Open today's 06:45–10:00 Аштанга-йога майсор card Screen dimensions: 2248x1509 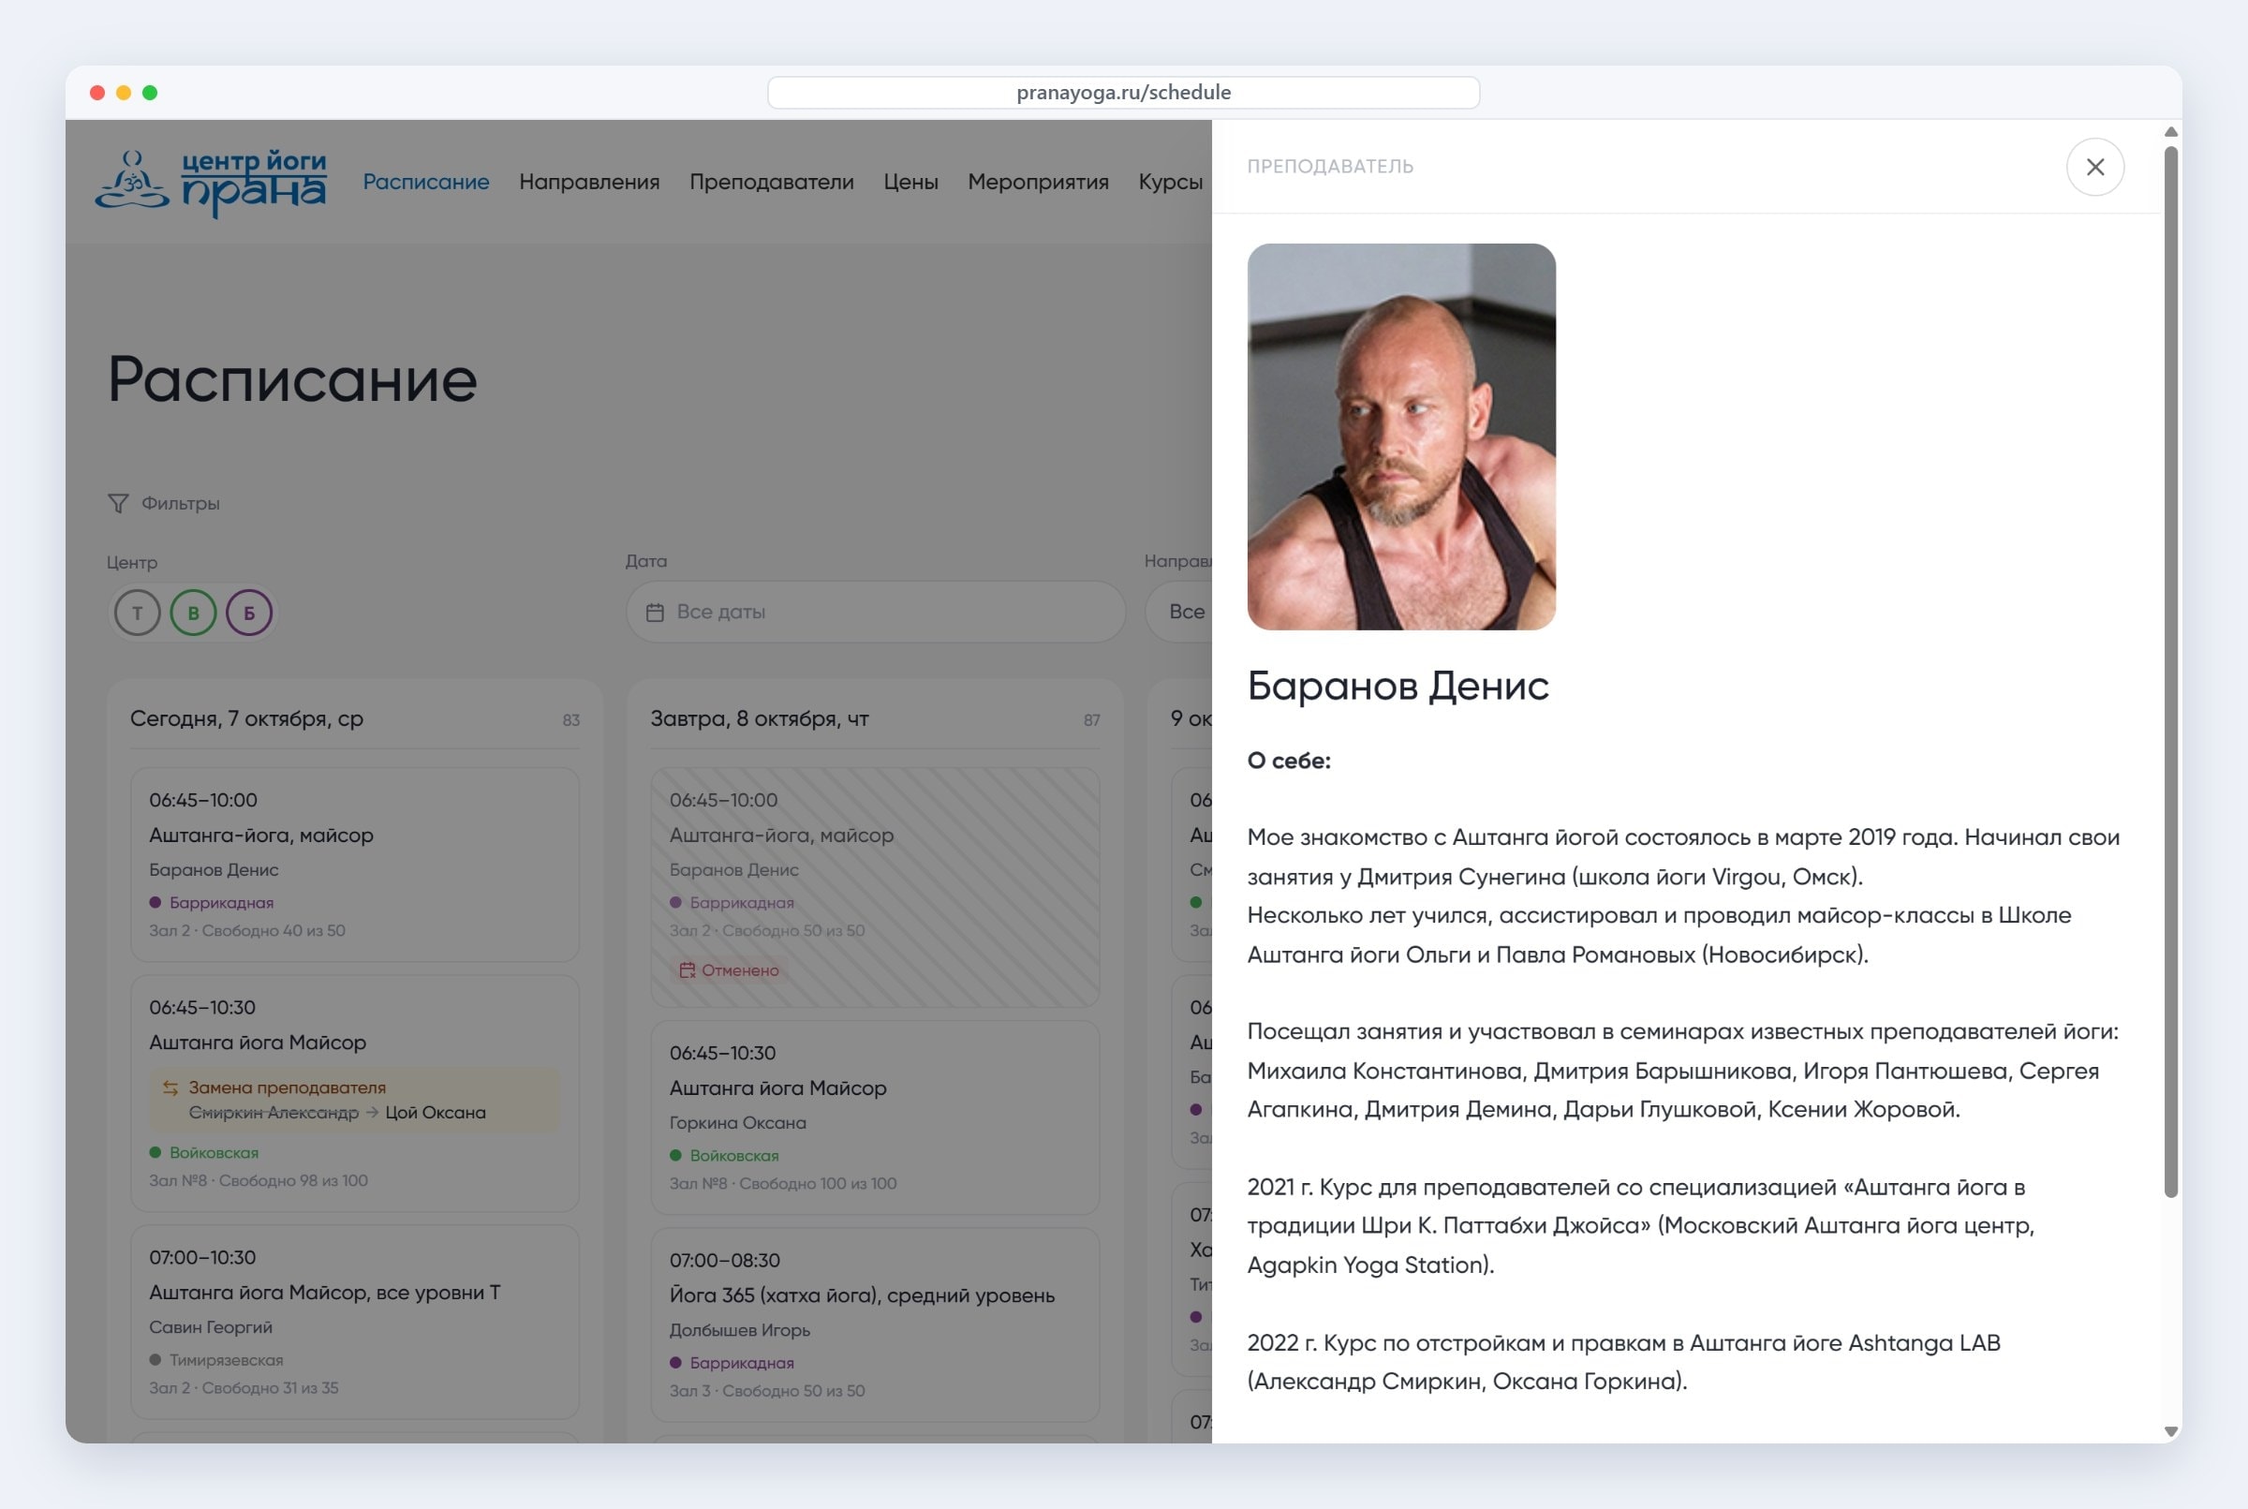[354, 864]
